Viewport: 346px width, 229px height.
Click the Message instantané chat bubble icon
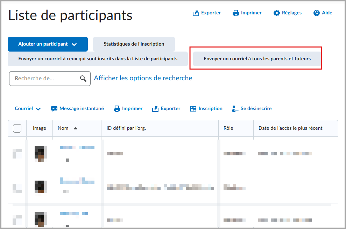(54, 109)
